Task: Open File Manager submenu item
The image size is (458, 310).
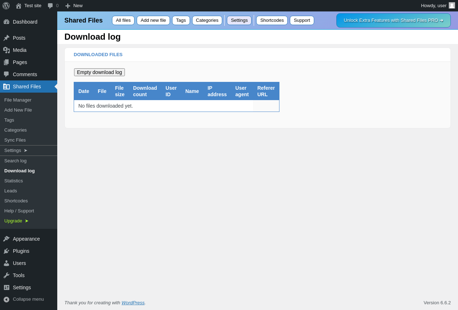Action: coord(29,100)
